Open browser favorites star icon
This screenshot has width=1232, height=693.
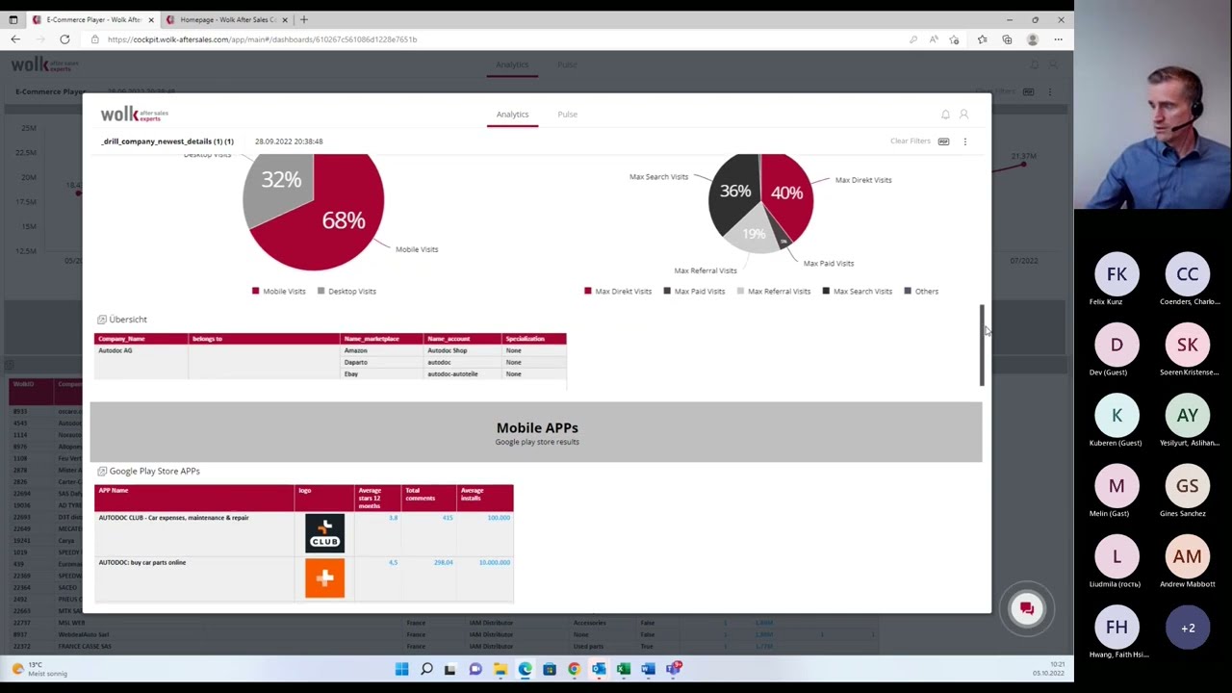(982, 39)
